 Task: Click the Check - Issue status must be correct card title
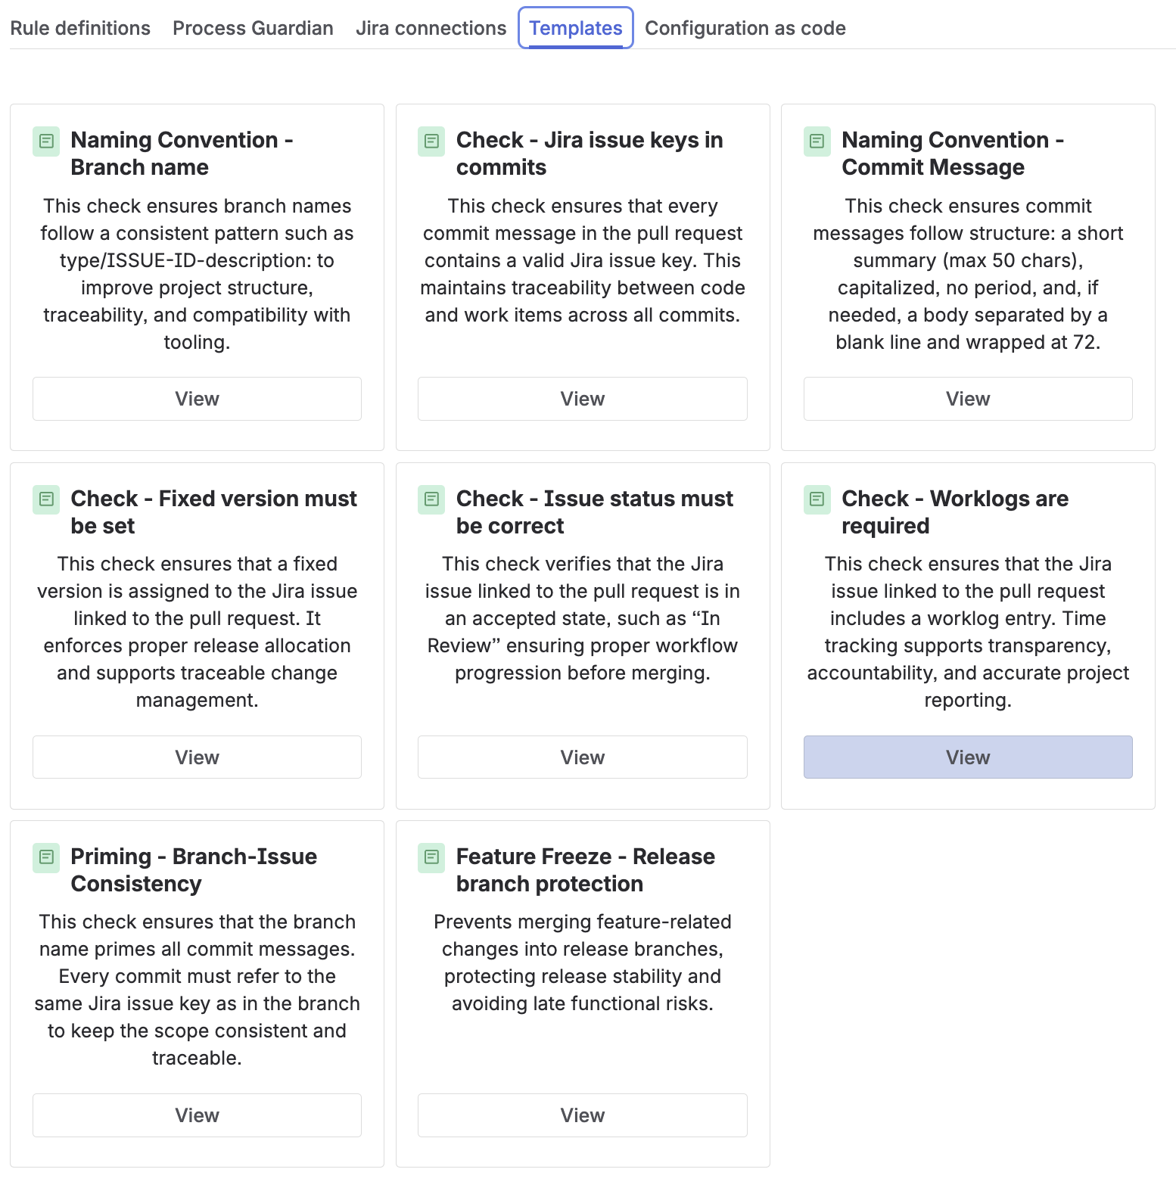click(595, 512)
